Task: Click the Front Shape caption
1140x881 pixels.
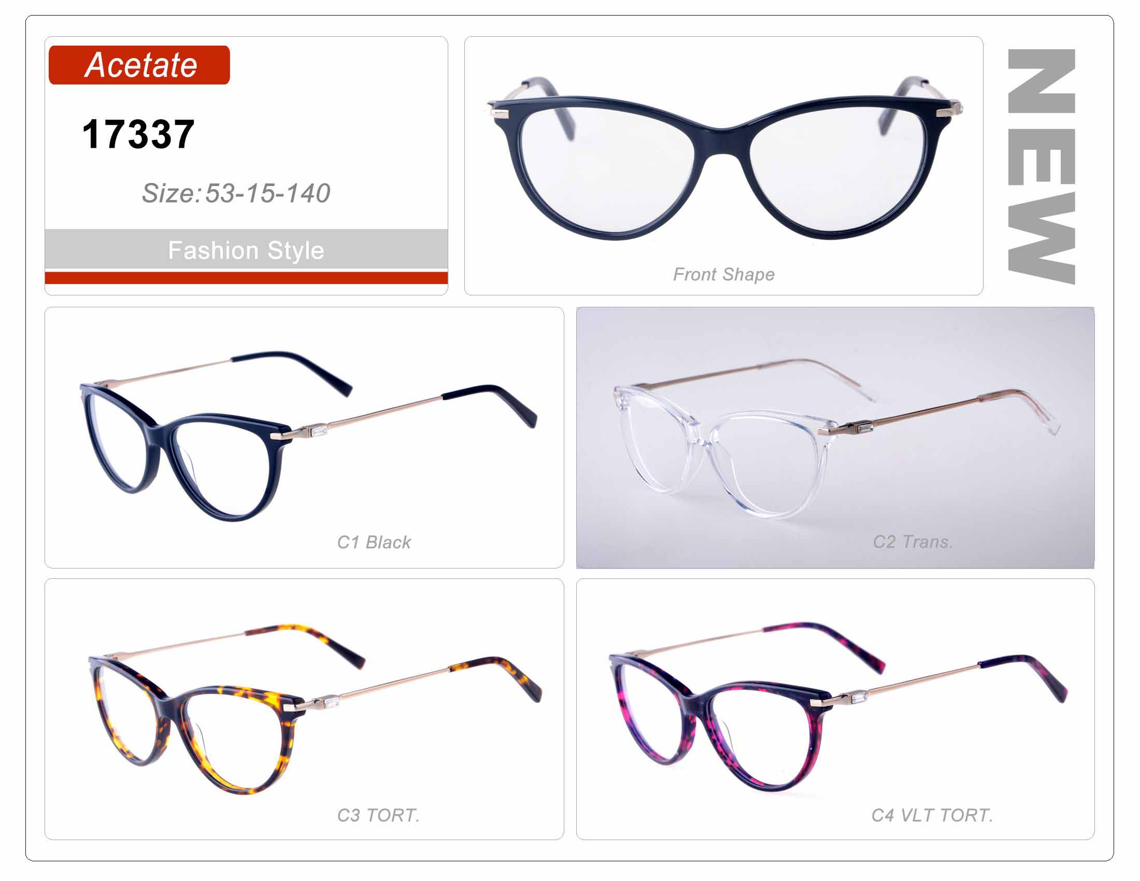Action: 723,275
